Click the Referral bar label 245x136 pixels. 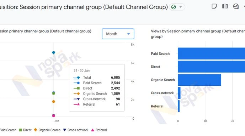pyautogui.click(x=157, y=106)
